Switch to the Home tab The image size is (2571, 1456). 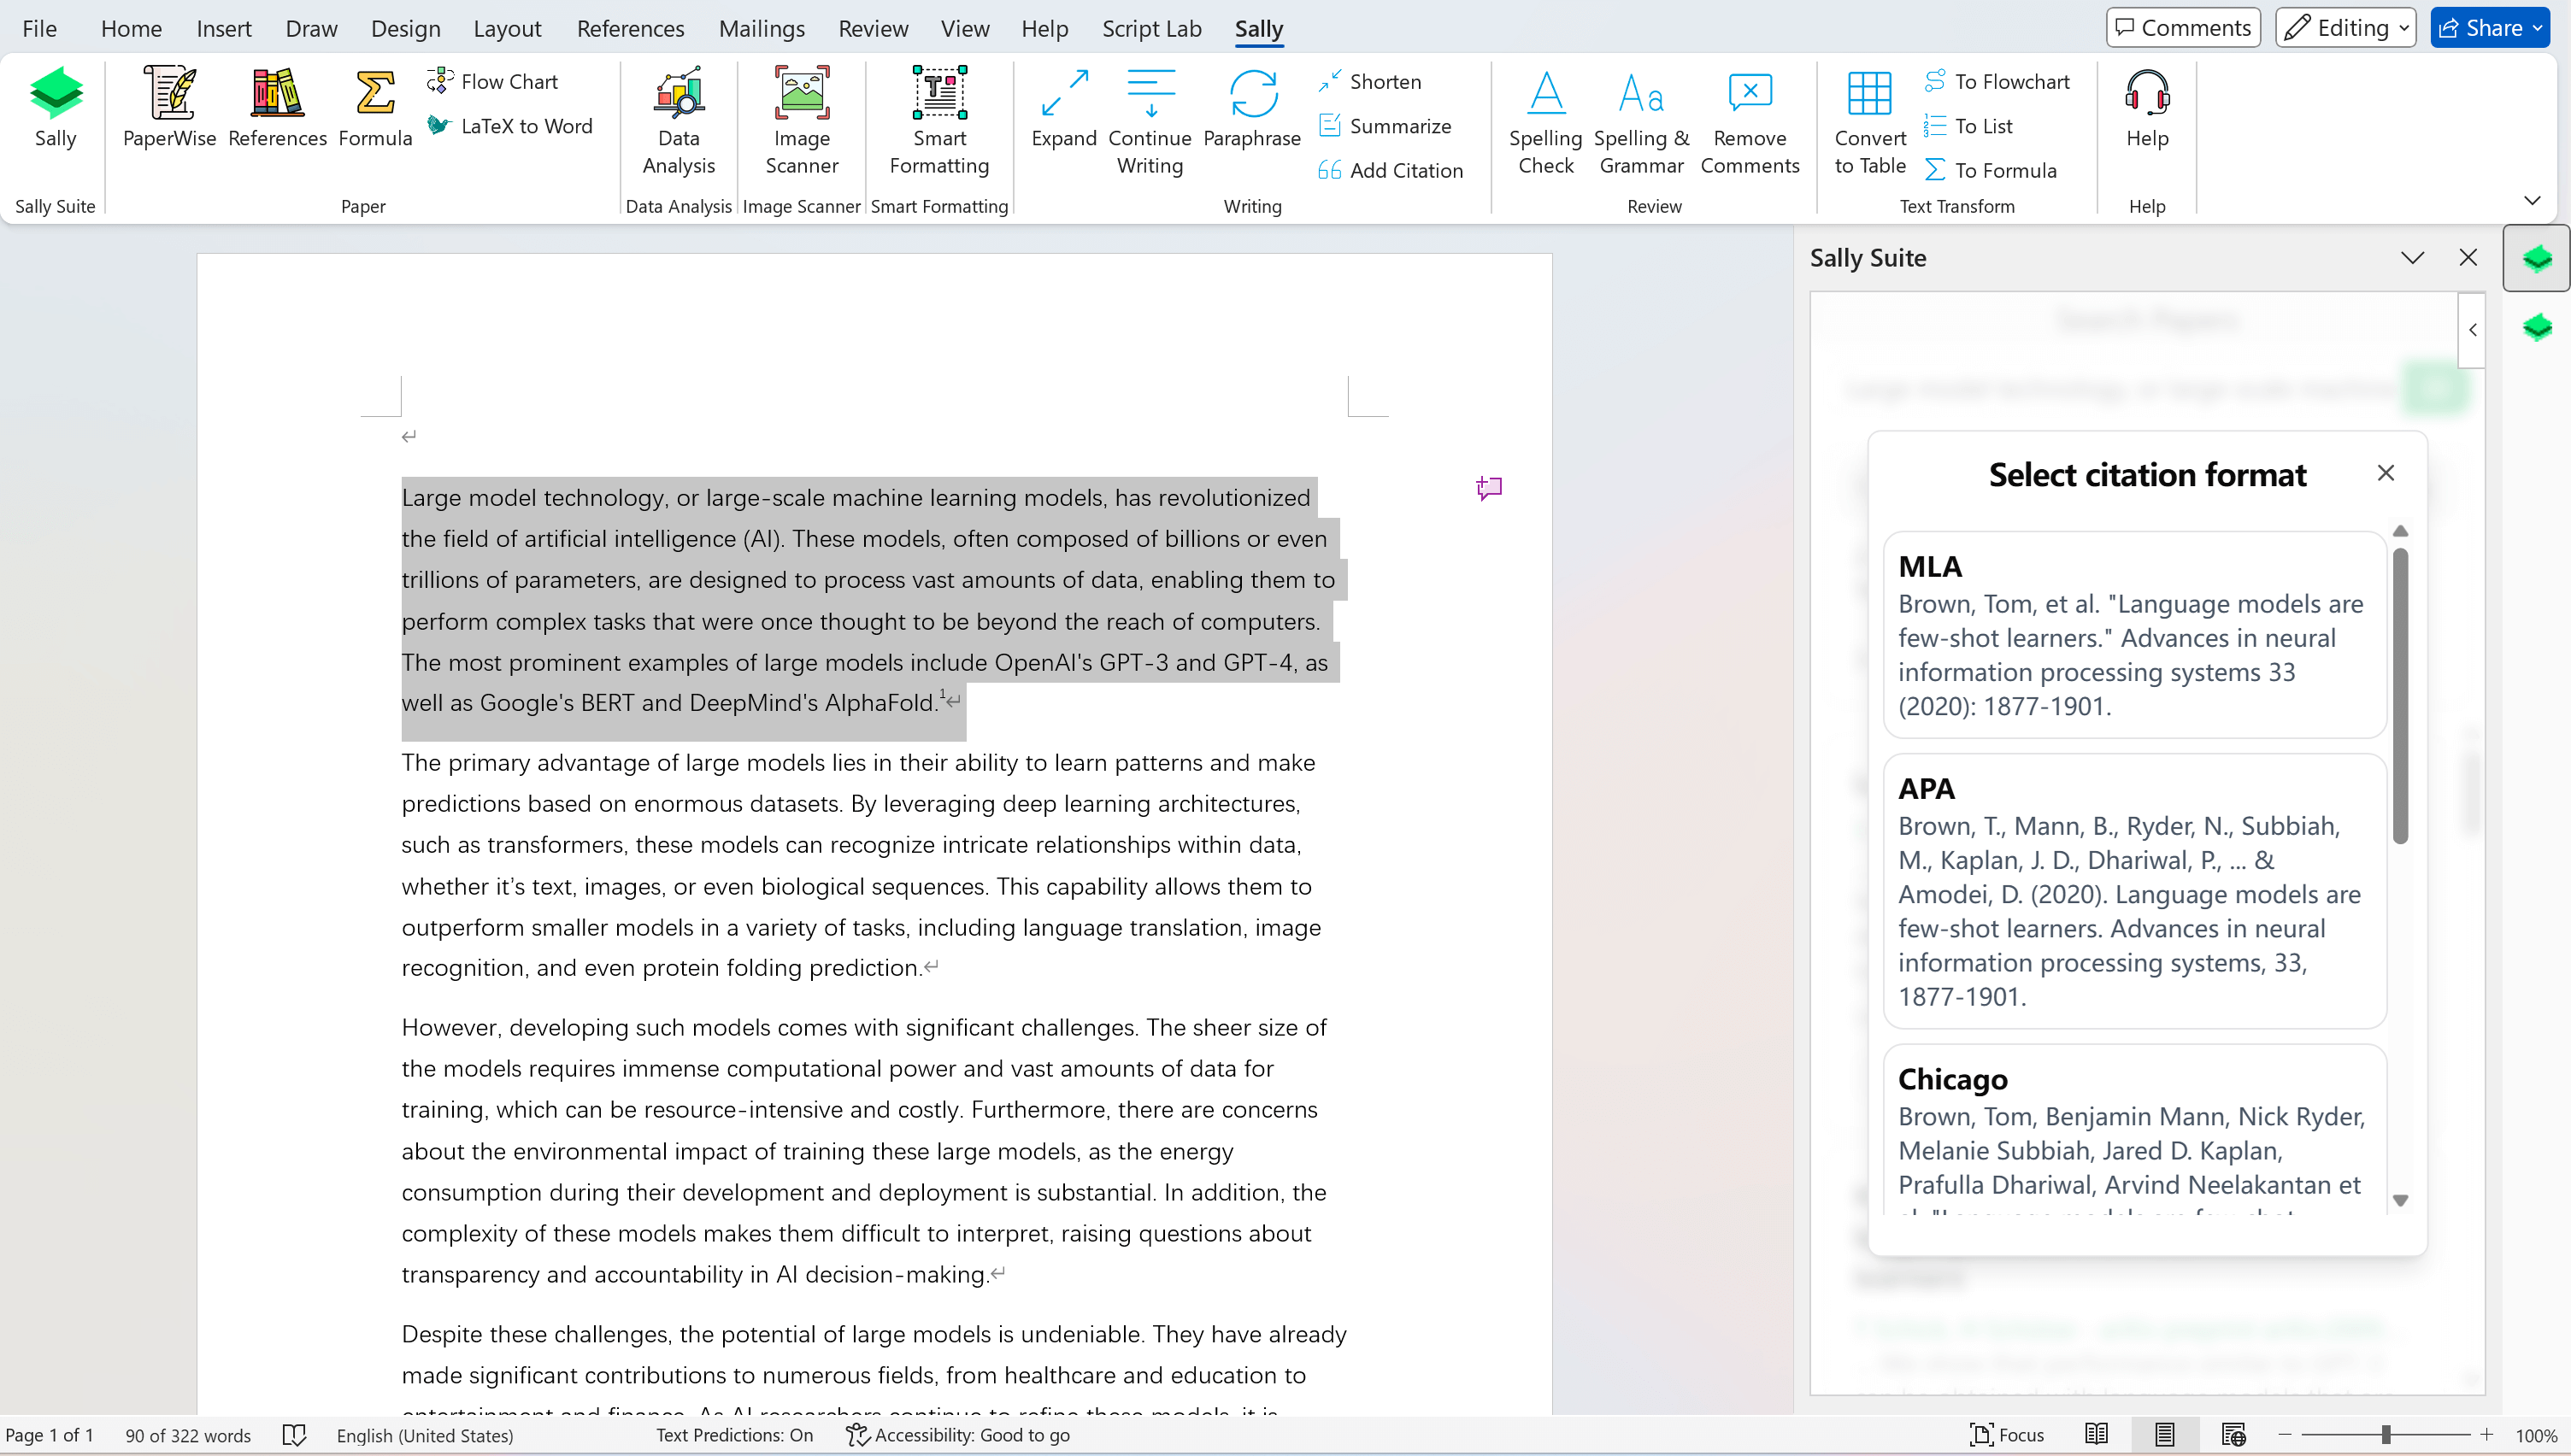click(x=131, y=28)
